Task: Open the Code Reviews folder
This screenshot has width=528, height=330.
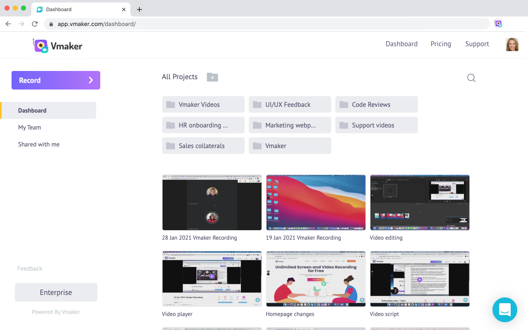Action: [377, 105]
